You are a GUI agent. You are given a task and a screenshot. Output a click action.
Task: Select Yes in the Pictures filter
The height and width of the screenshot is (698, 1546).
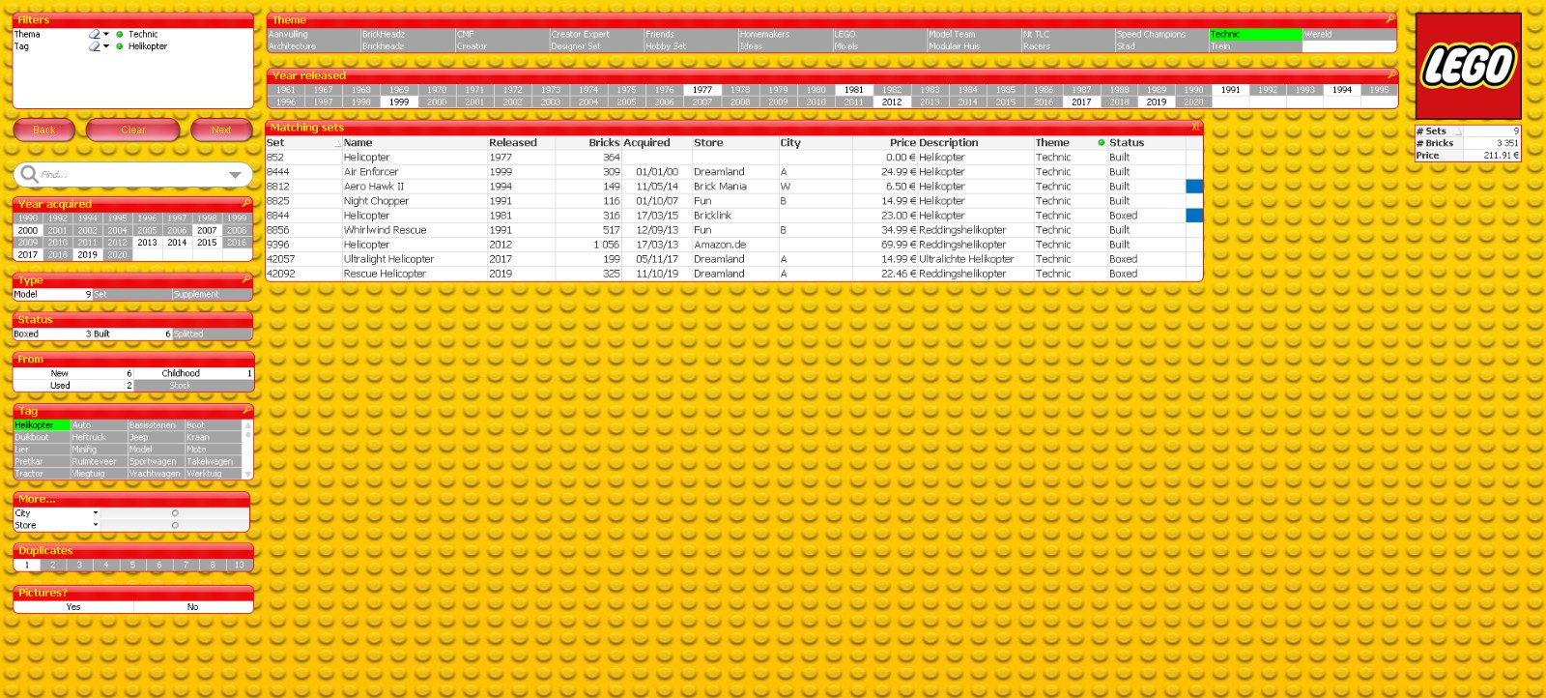[x=73, y=607]
